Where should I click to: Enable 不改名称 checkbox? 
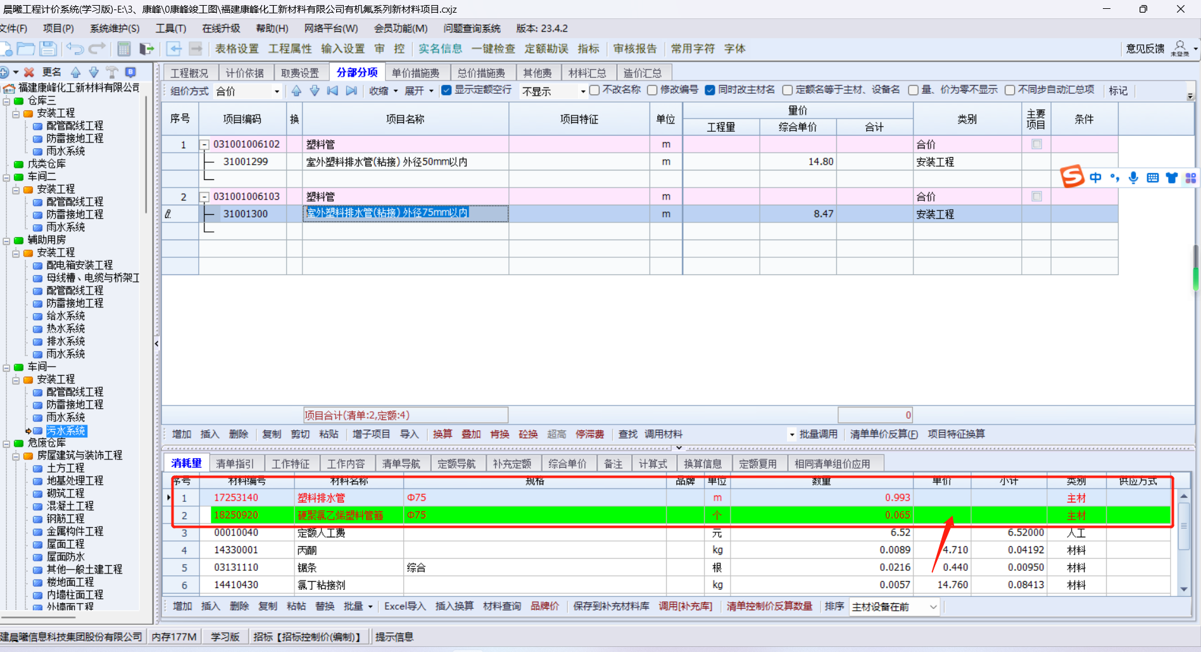(x=594, y=90)
